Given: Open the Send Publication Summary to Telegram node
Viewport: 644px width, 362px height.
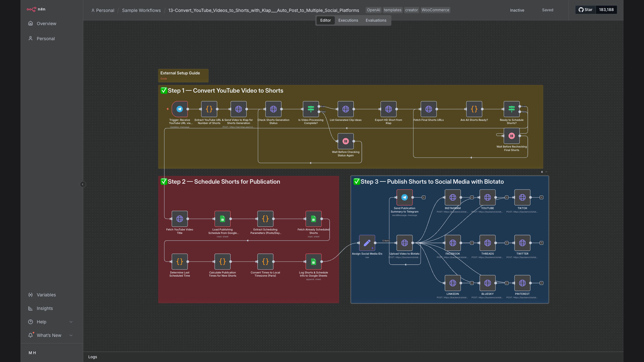Looking at the screenshot, I should 405,197.
